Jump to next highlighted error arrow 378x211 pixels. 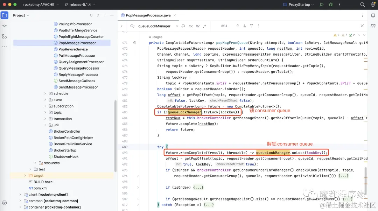(x=364, y=35)
